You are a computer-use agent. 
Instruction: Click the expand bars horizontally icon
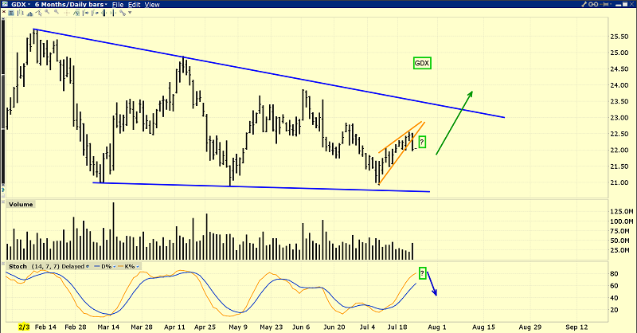click(x=113, y=13)
